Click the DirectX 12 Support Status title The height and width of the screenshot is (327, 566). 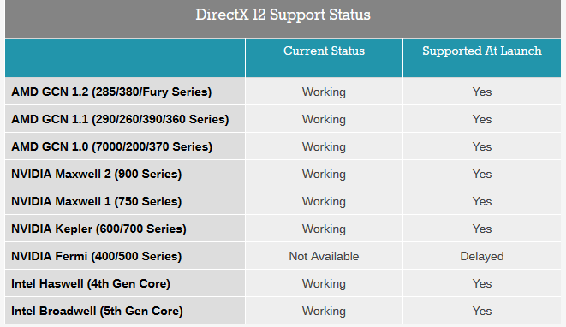click(x=283, y=15)
